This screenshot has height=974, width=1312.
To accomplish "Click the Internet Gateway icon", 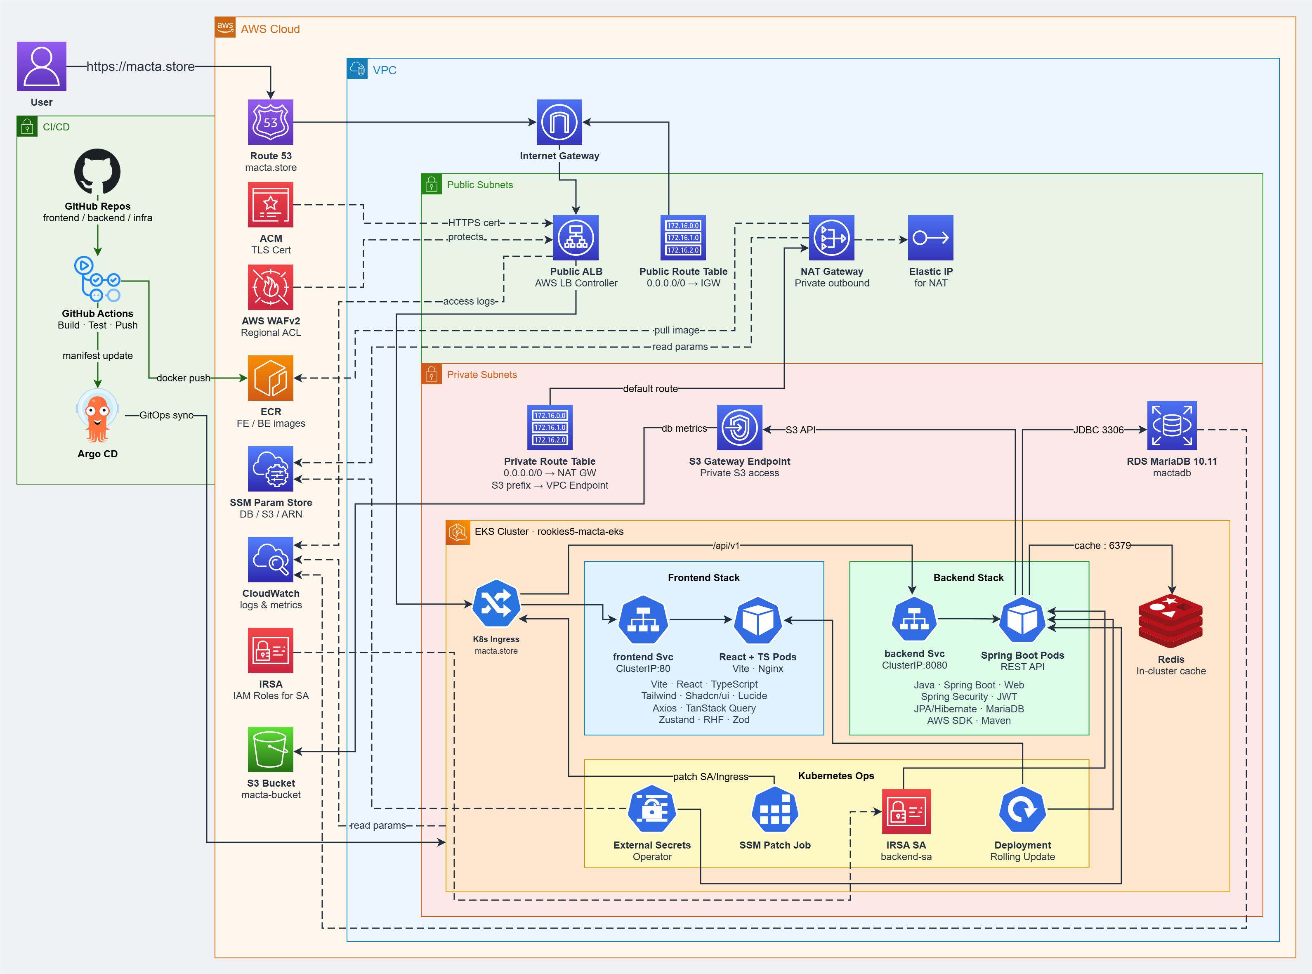I will tap(559, 122).
